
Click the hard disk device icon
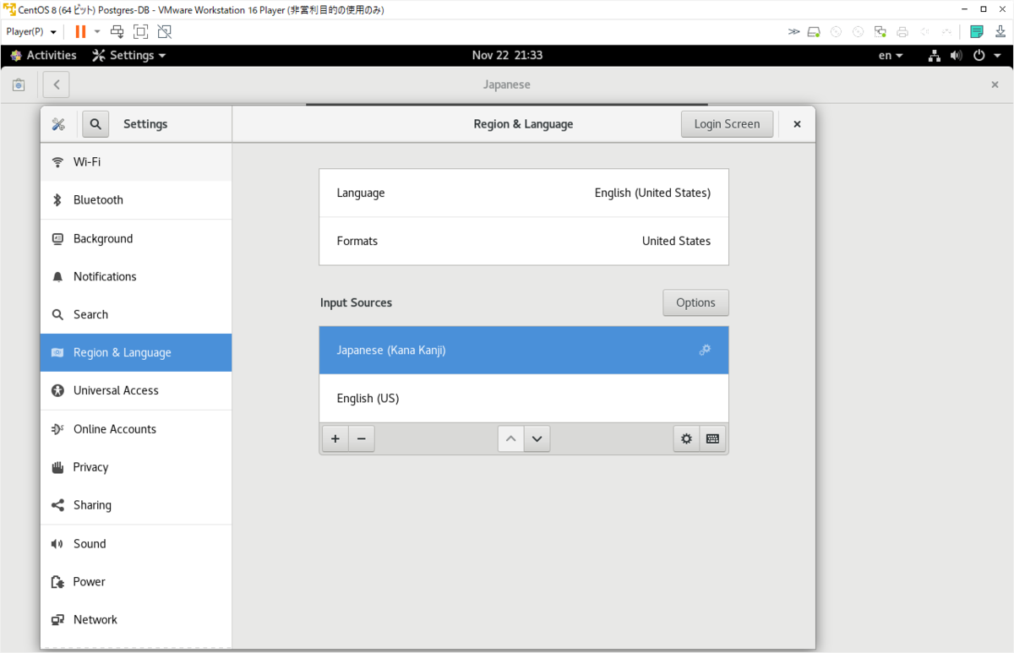(814, 32)
